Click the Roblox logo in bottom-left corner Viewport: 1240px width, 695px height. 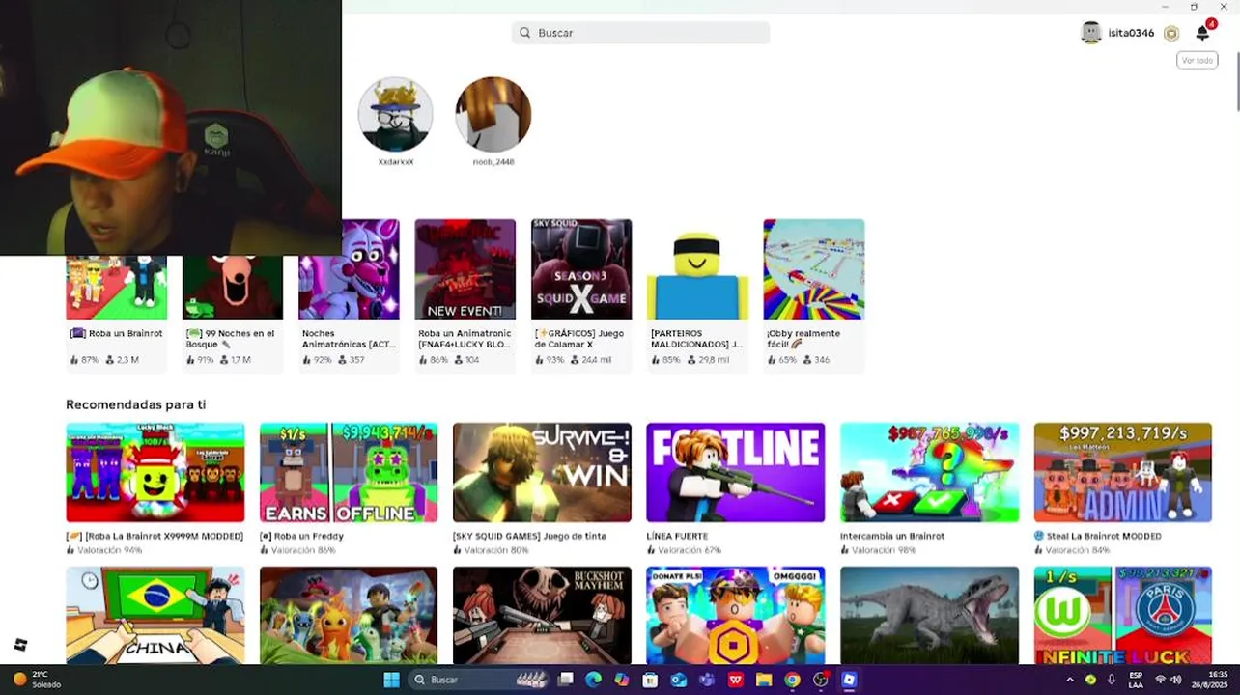pyautogui.click(x=20, y=645)
